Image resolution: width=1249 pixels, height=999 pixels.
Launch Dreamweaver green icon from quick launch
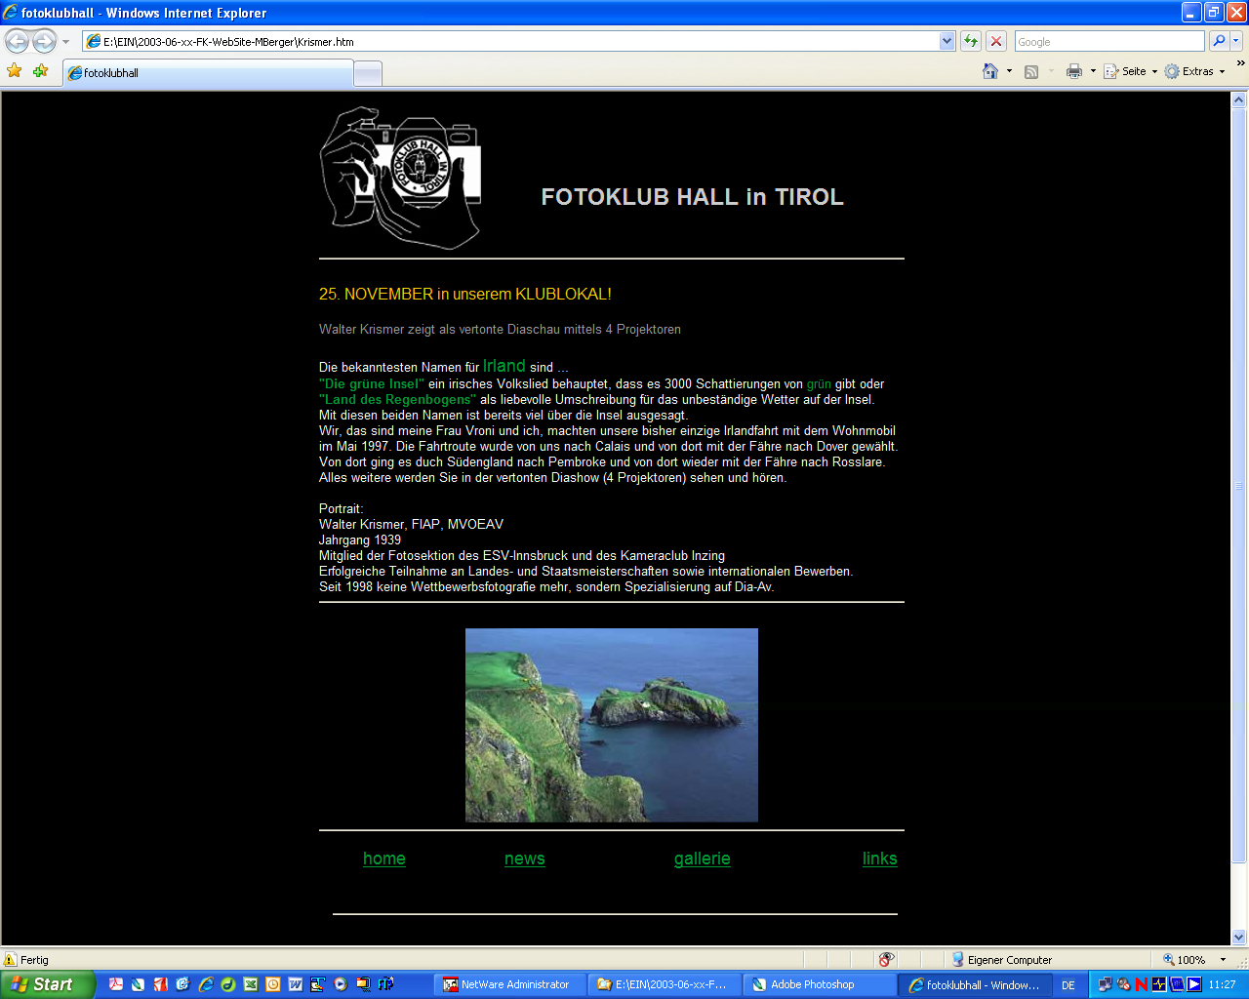tap(228, 984)
